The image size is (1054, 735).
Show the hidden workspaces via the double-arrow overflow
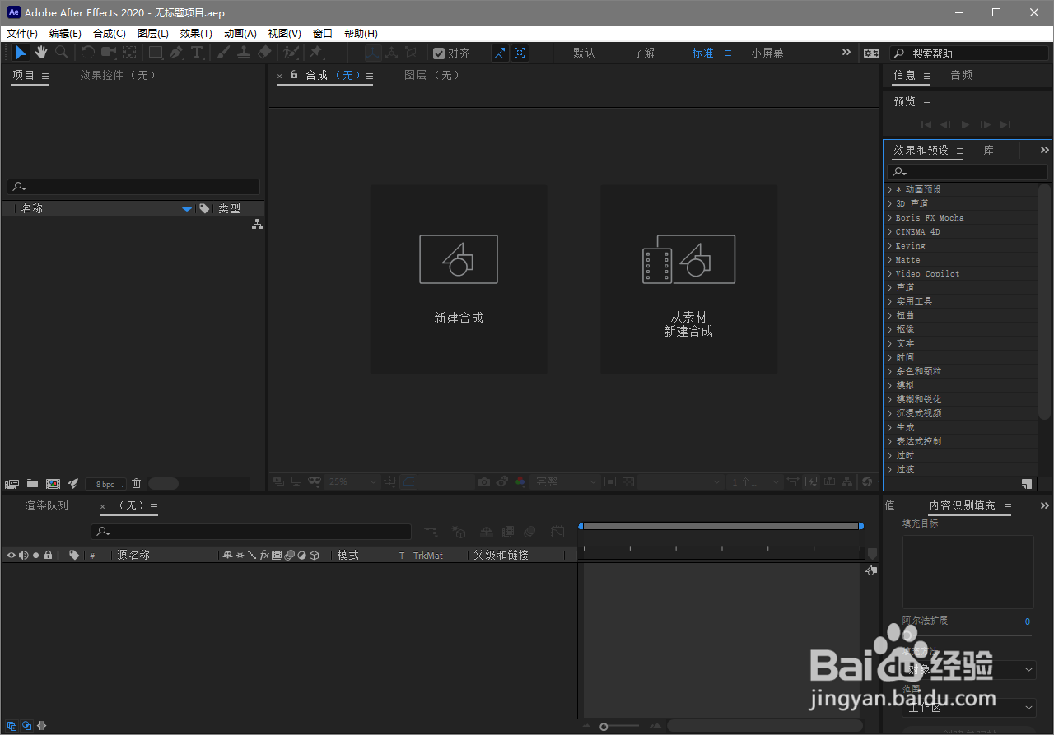click(x=846, y=52)
